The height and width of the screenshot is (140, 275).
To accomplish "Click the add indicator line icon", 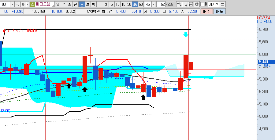I will (x=185, y=4).
